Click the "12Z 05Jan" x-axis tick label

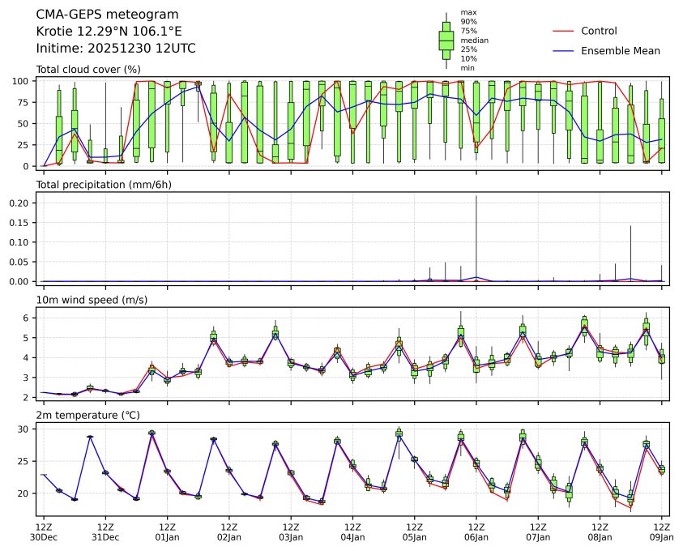tap(414, 532)
